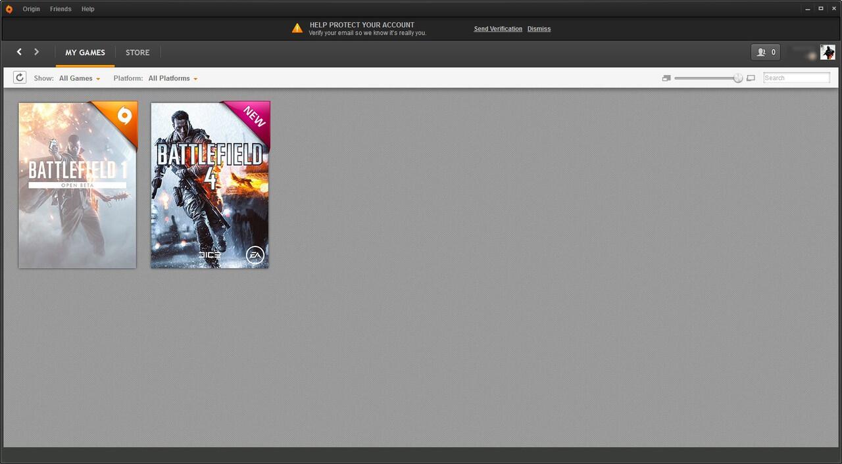Click the large tile size icon

tap(751, 78)
